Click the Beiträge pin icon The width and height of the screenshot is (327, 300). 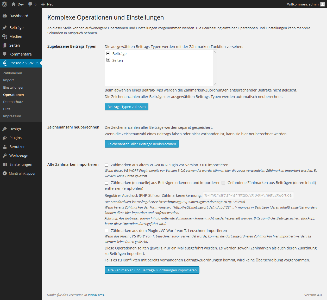pos(5,28)
